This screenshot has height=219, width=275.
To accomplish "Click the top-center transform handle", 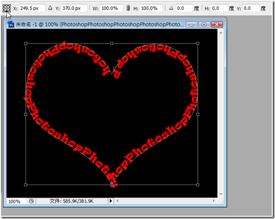I will click(x=112, y=44).
